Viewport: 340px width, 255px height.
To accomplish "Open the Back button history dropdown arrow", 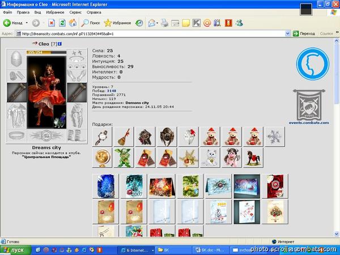I will click(x=27, y=23).
